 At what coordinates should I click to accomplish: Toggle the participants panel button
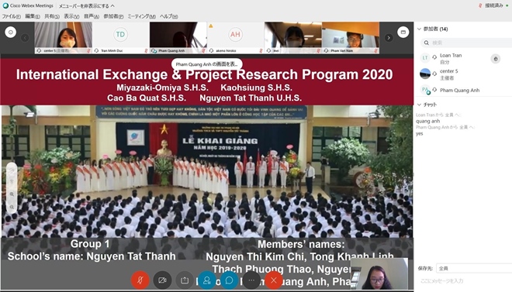[x=207, y=280]
